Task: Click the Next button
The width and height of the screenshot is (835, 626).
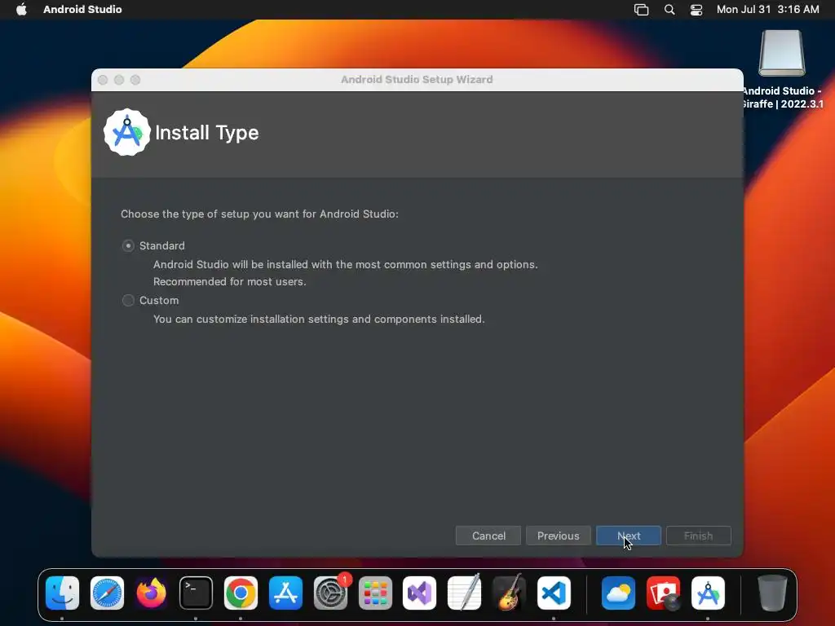Action: (629, 536)
